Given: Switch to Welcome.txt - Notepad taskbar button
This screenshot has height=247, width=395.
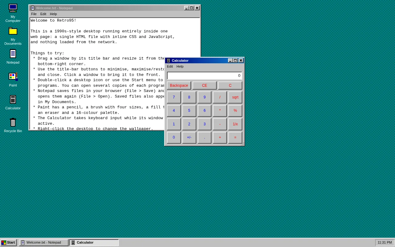Looking at the screenshot, I should [x=44, y=243].
